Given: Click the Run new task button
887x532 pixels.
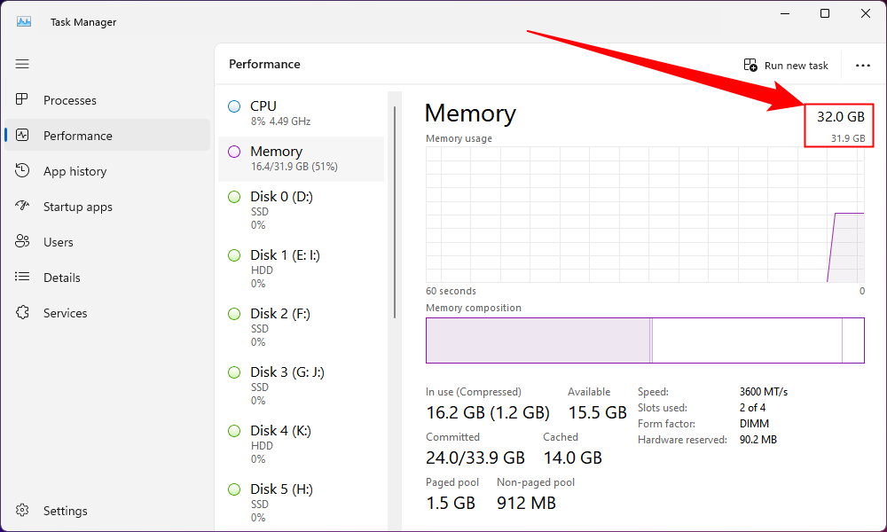Looking at the screenshot, I should (x=786, y=65).
